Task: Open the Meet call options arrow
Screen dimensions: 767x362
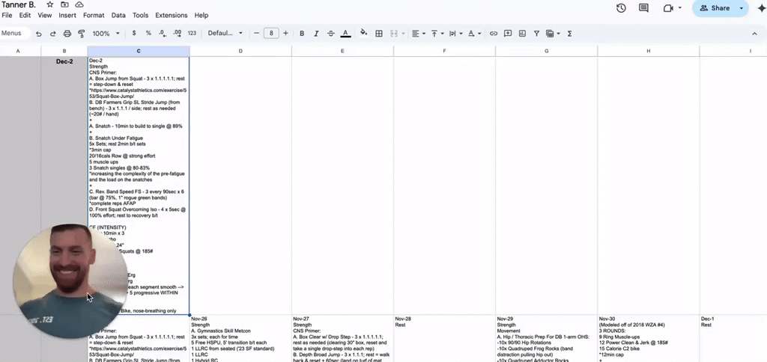Action: tap(680, 7)
